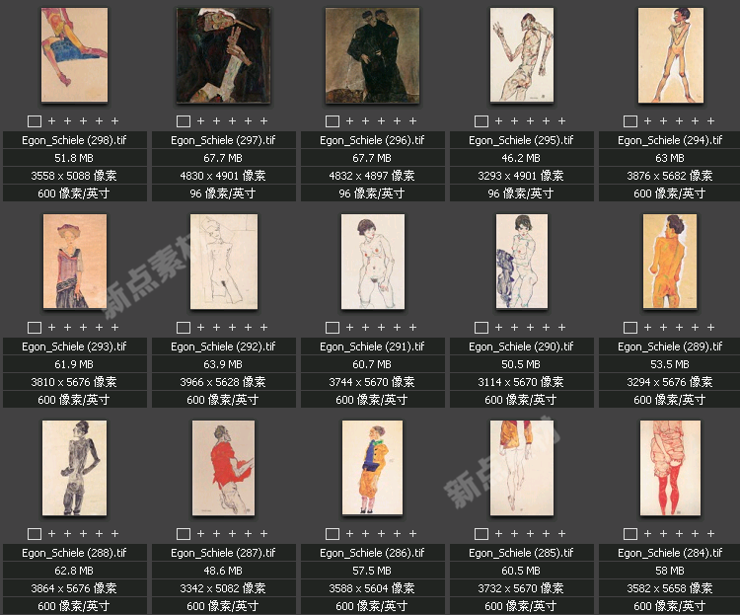This screenshot has height=615, width=740.
Task: Click the 3558 x 5088 像素 dimensions label
Action: (74, 176)
